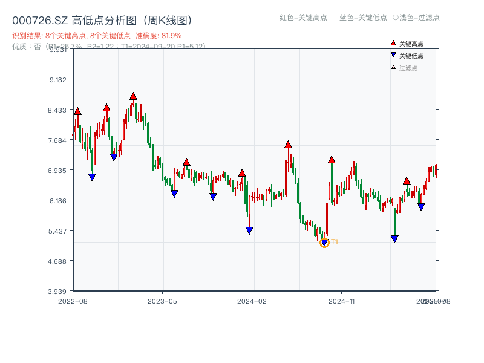Click the 7.684 y-axis label
This screenshot has width=484, height=363.
(57, 140)
